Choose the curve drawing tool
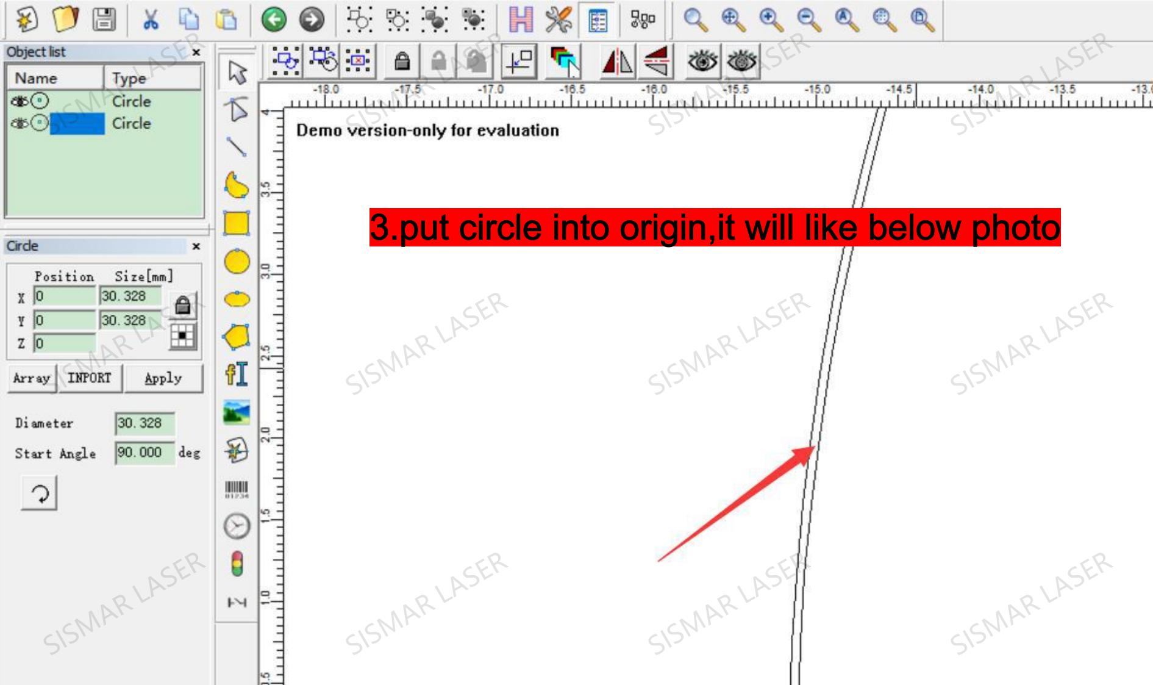This screenshot has width=1153, height=685. click(x=237, y=185)
